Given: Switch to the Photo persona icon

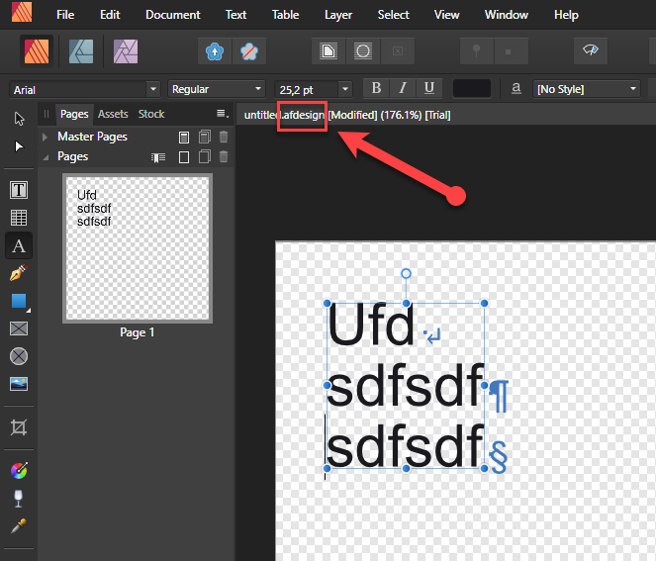Looking at the screenshot, I should (x=126, y=51).
